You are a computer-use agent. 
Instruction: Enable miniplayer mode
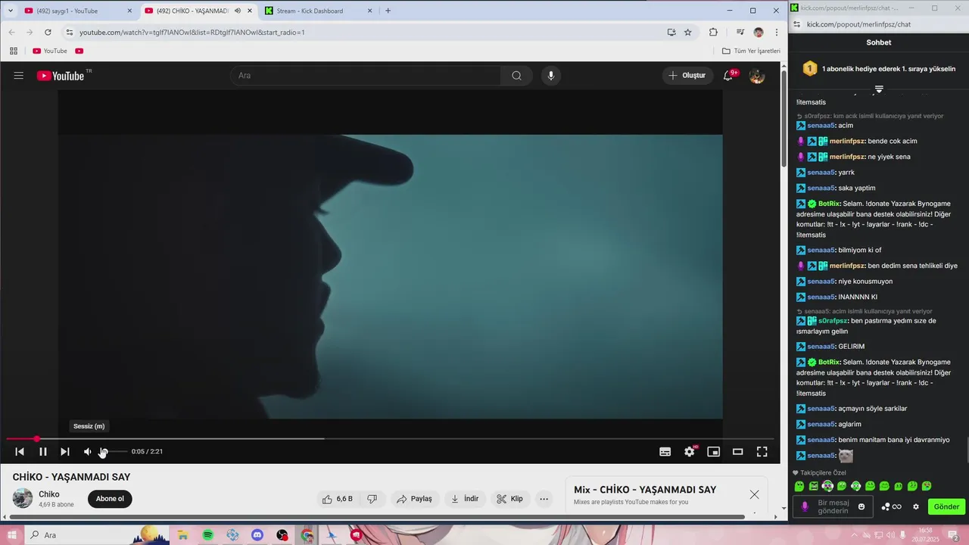pos(713,452)
